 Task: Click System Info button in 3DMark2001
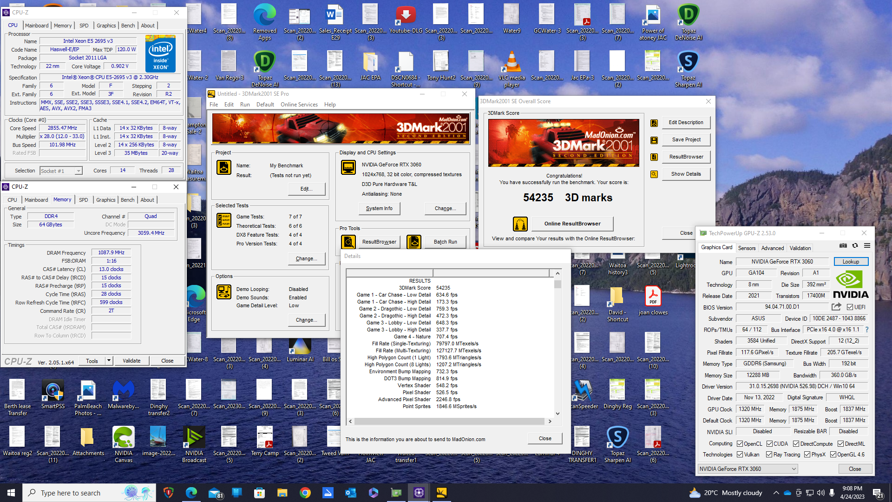pyautogui.click(x=379, y=209)
